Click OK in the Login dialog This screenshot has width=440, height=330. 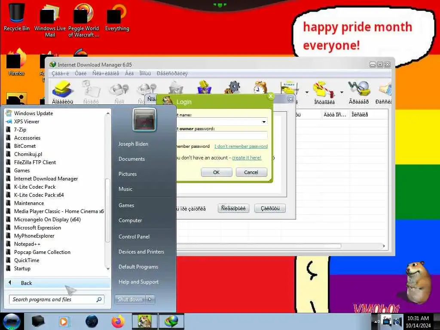tap(217, 172)
